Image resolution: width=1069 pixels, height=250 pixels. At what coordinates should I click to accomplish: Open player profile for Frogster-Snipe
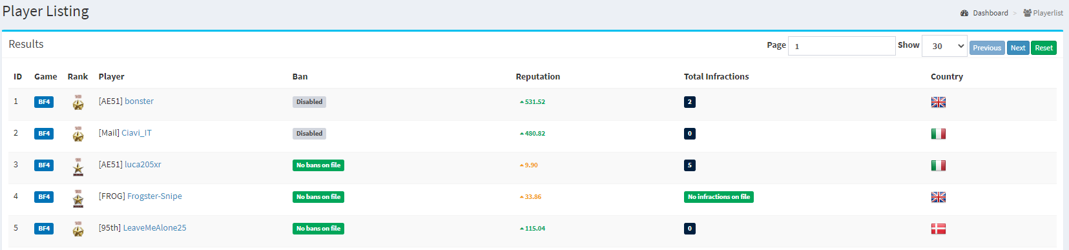154,196
